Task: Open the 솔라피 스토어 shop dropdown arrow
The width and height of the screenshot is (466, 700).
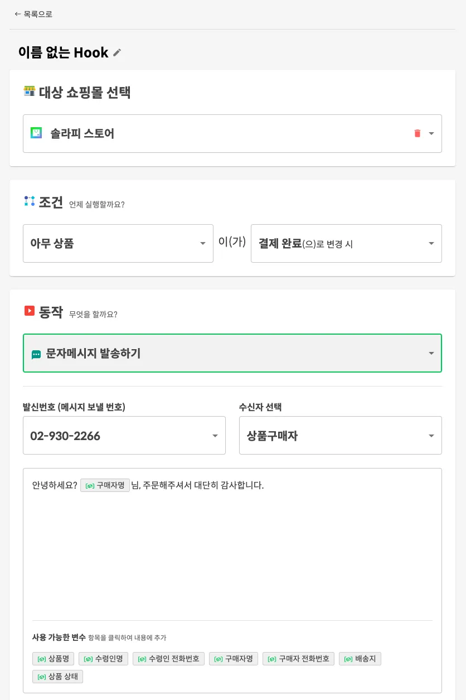Action: [x=431, y=133]
